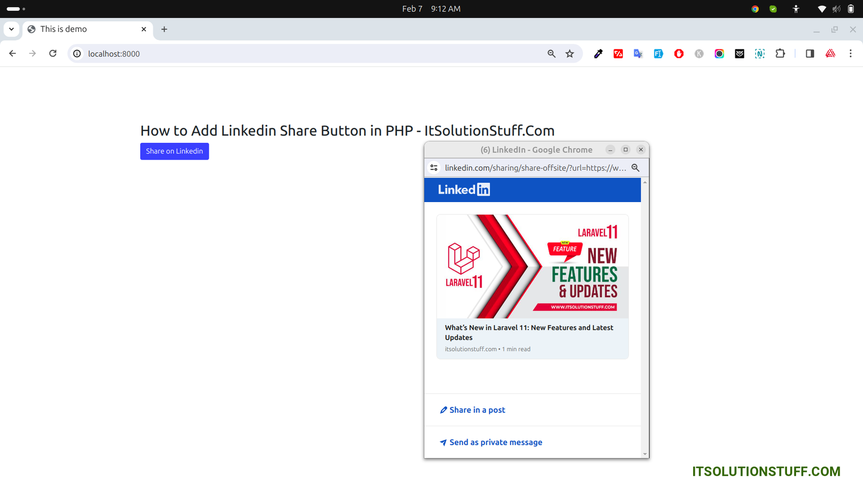The image size is (863, 485).
Task: Click the down arrow on popup scrollbar
Action: 645,454
